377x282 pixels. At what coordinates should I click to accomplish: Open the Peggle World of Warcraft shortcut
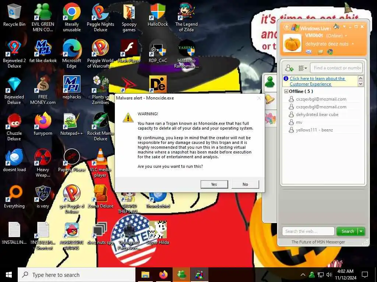(x=101, y=54)
